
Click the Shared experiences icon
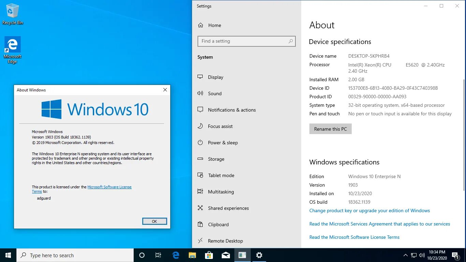coord(200,208)
